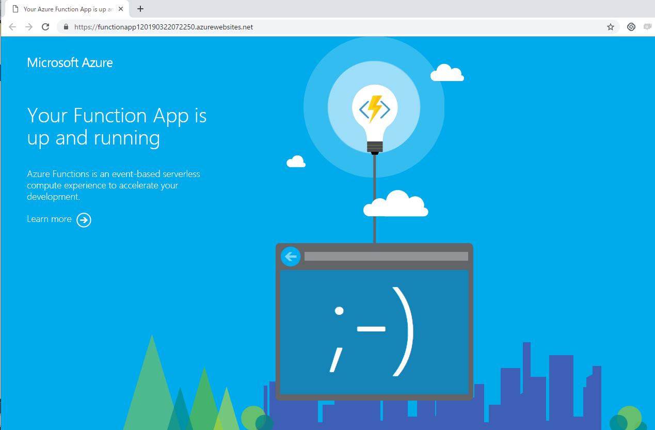This screenshot has height=430, width=655.
Task: Click the swirl extension icon near the address bar
Action: pyautogui.click(x=631, y=26)
